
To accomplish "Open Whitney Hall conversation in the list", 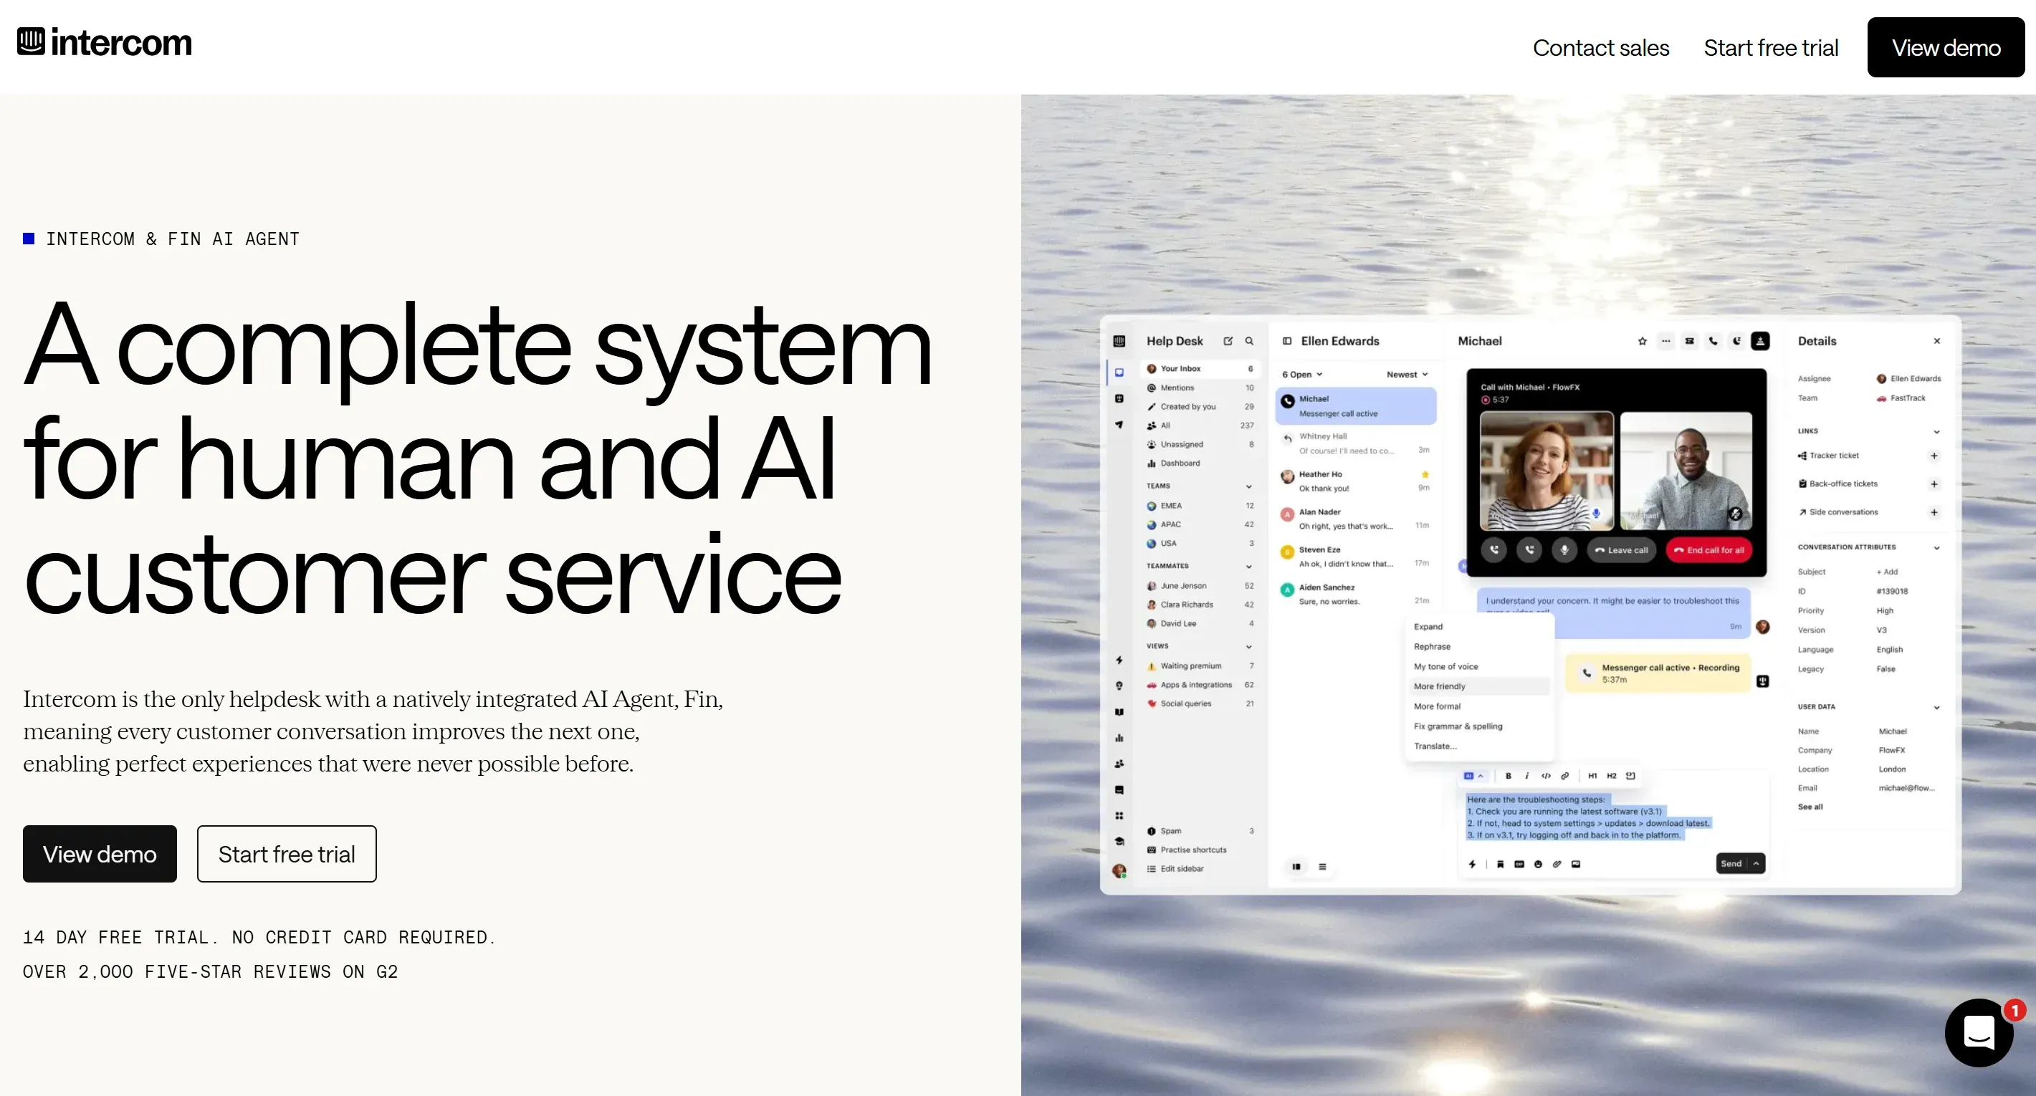I will [1355, 443].
